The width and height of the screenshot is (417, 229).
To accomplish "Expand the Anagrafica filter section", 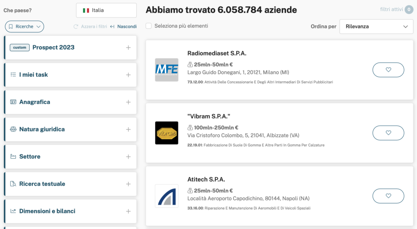I will point(71,102).
